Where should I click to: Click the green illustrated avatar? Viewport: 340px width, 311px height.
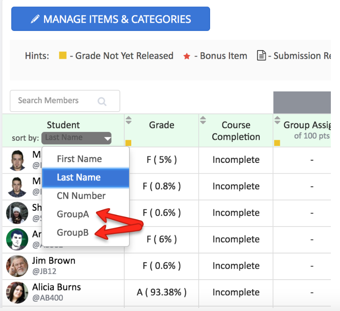click(17, 239)
